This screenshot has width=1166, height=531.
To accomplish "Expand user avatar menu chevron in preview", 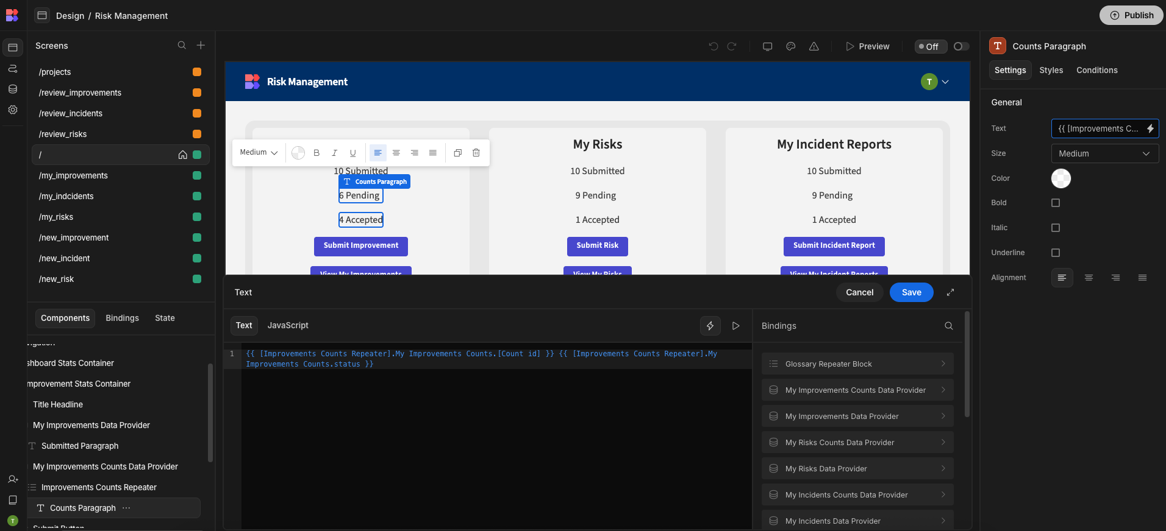I will coord(945,82).
